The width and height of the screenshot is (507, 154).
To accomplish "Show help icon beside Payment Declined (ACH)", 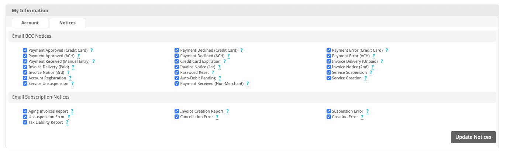I will 228,56.
